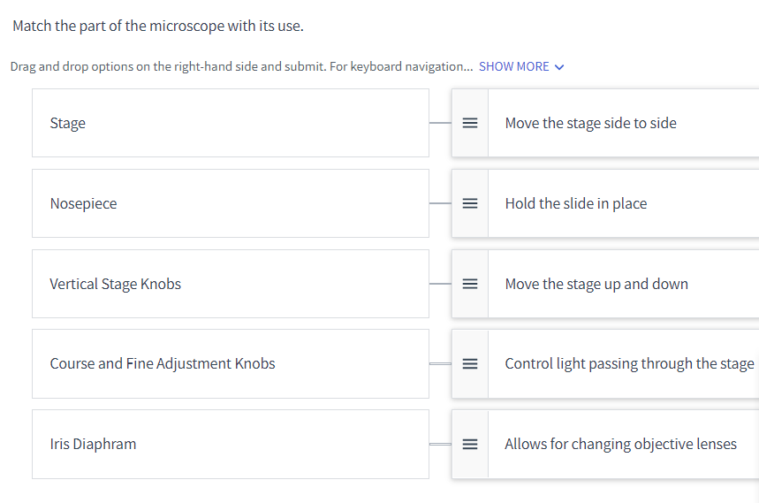Choose Course and Fine Adjustment Knobs box
759x503 pixels.
pos(230,363)
